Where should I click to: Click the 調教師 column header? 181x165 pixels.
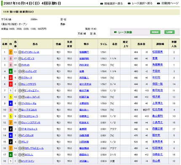point(160,44)
